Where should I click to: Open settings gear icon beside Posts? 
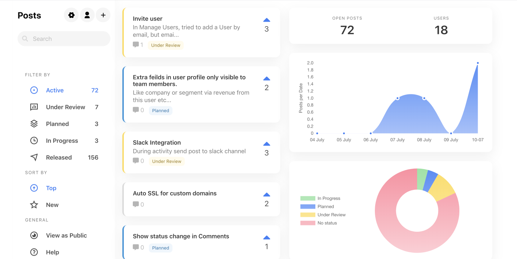click(71, 15)
